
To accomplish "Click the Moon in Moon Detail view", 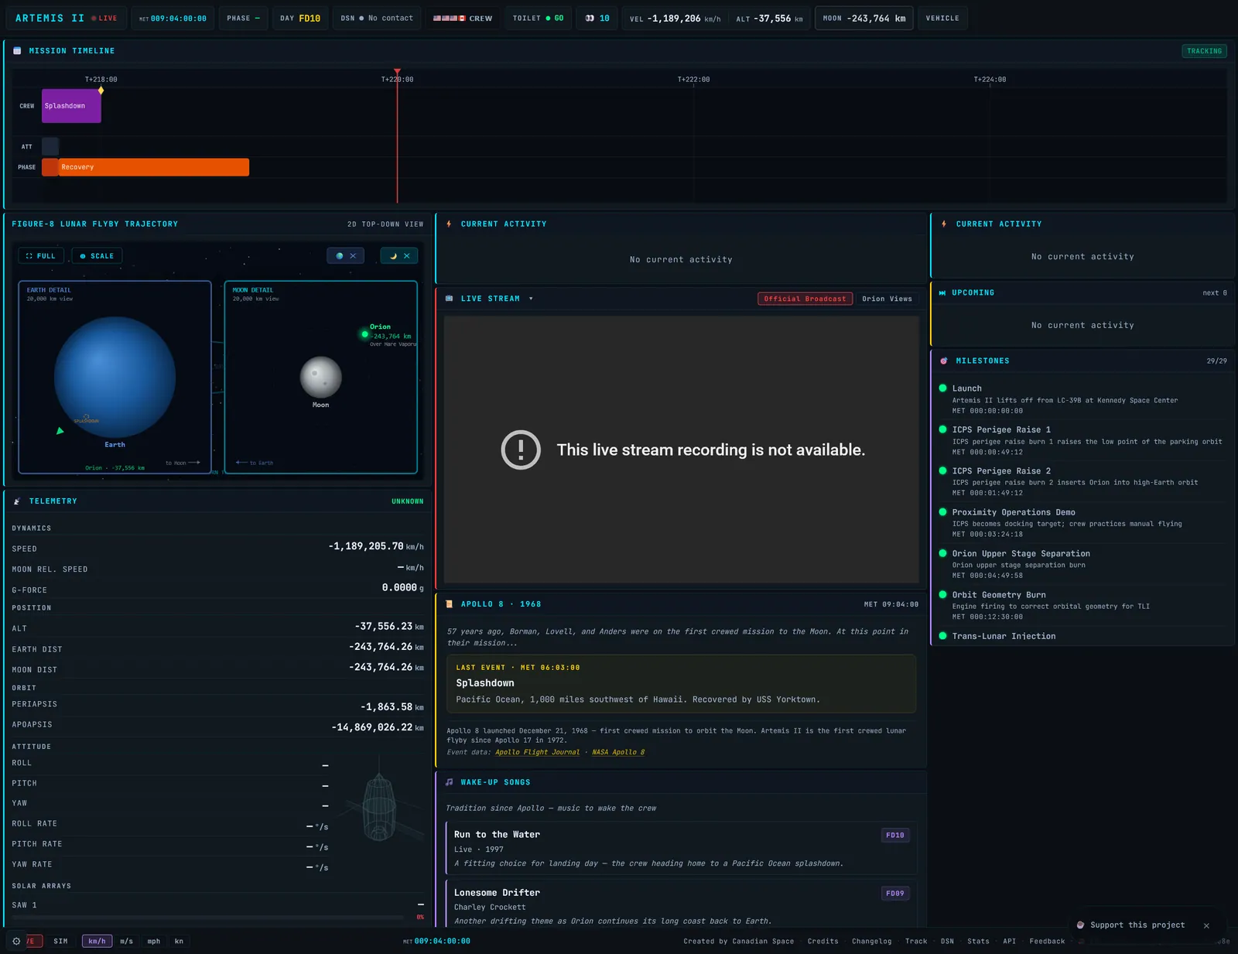I will click(321, 378).
